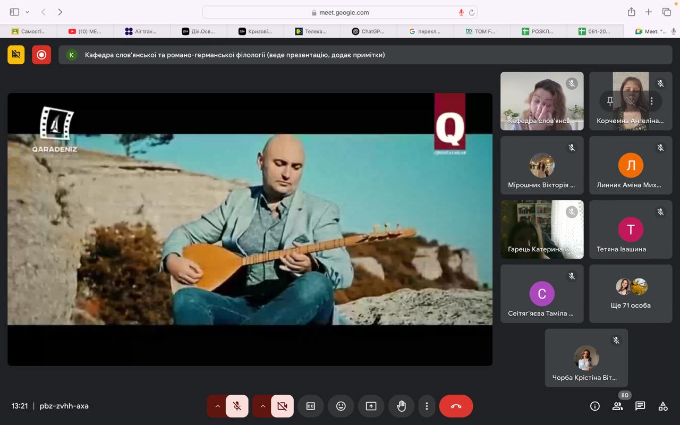This screenshot has width=680, height=425.
Task: Click the meet.google.com address bar
Action: tap(340, 12)
